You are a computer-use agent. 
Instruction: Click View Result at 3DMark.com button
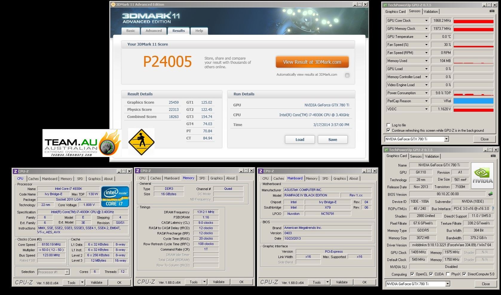312,62
